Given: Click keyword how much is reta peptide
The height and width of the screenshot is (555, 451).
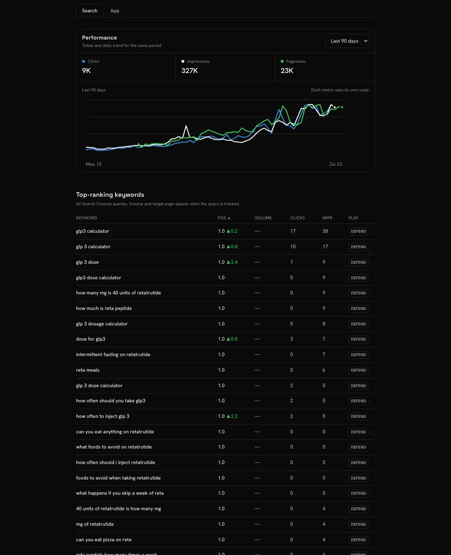Looking at the screenshot, I should 104,309.
